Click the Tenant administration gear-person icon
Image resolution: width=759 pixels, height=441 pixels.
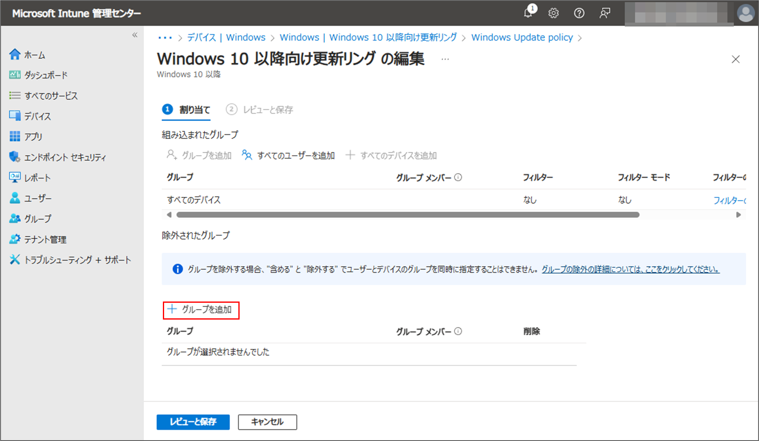[15, 239]
